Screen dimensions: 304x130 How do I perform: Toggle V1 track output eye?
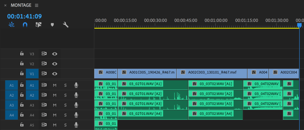pos(55,74)
